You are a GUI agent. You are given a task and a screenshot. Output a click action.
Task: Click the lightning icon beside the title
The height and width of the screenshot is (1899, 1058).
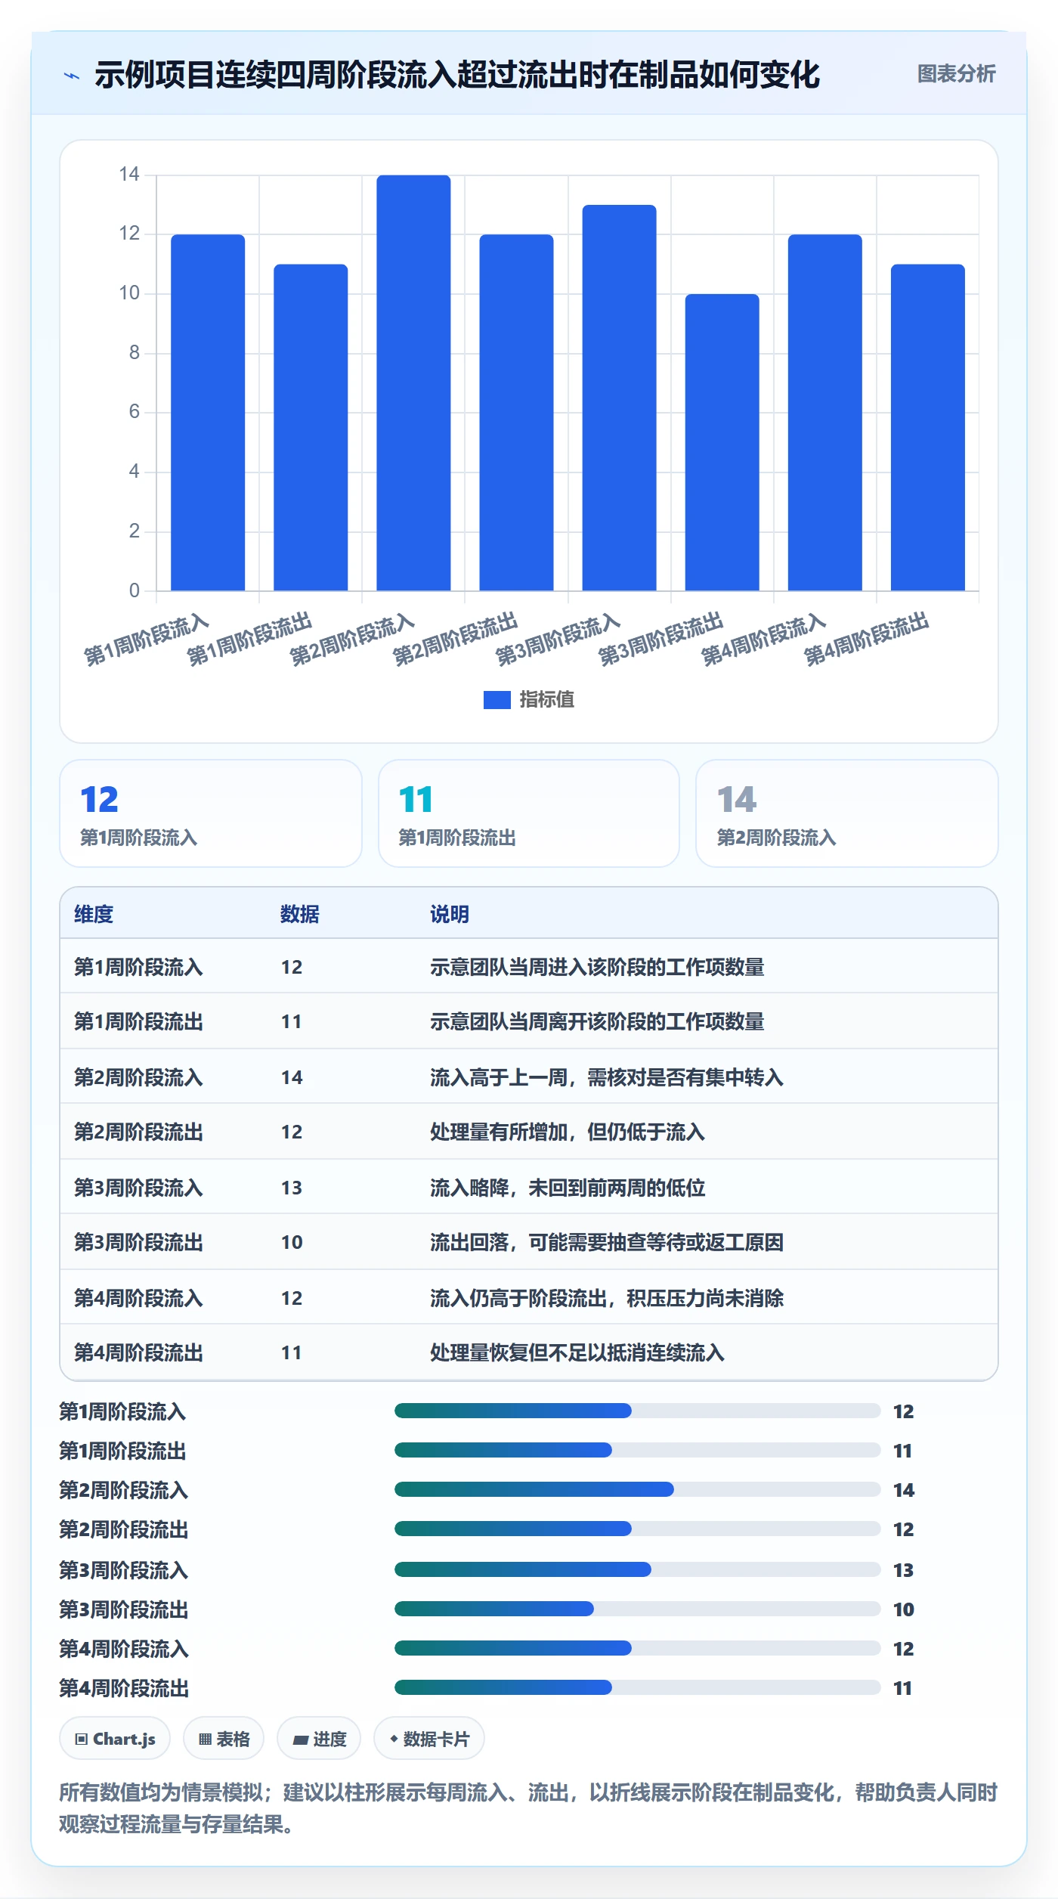[x=72, y=76]
